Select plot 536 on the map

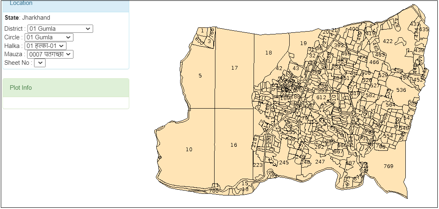click(x=401, y=90)
